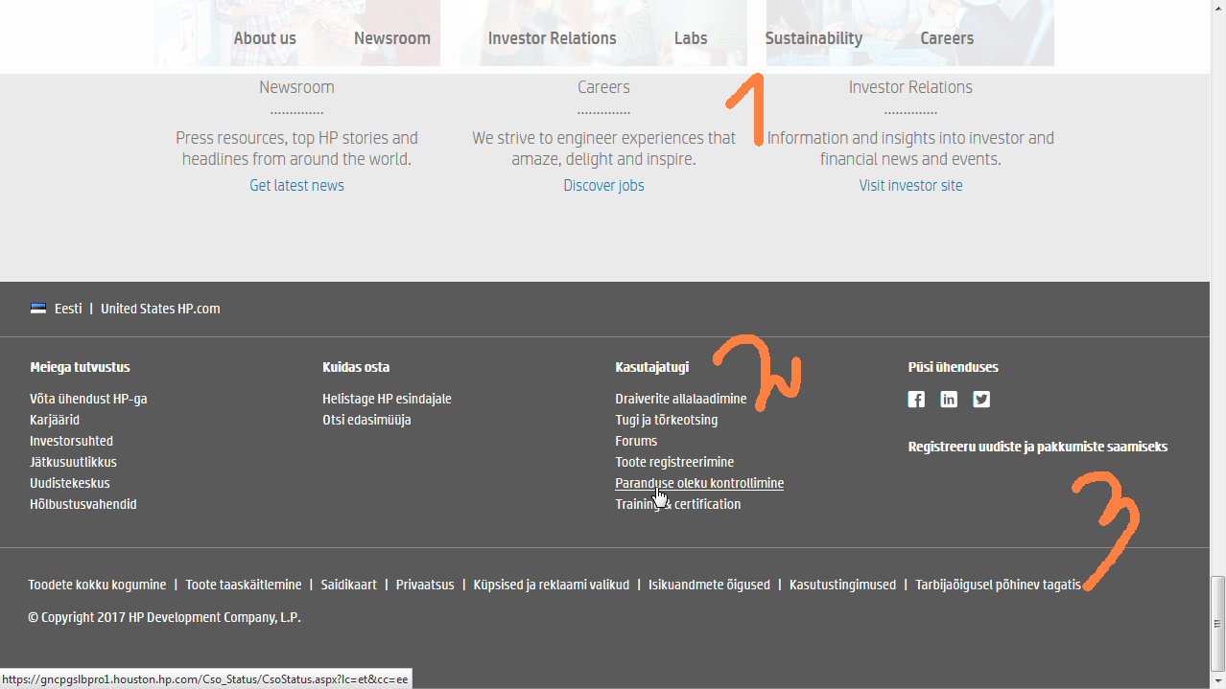Open Võta ühendust HP-ga link
Screen dimensions: 1226x689
[88, 399]
